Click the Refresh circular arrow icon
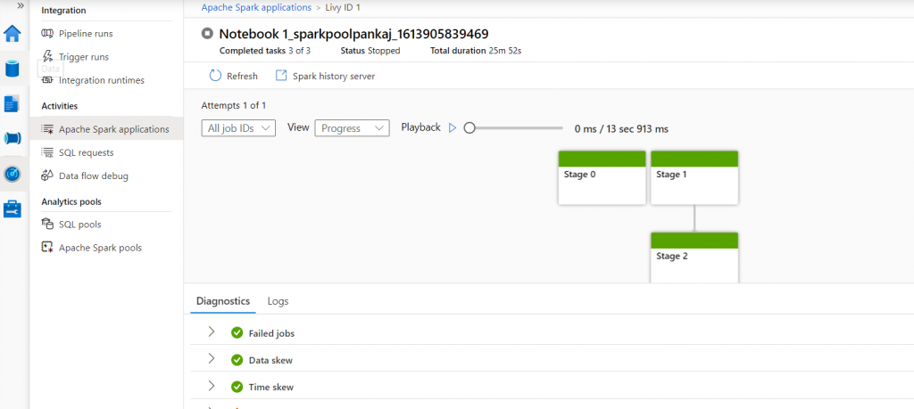The image size is (914, 409). point(215,77)
